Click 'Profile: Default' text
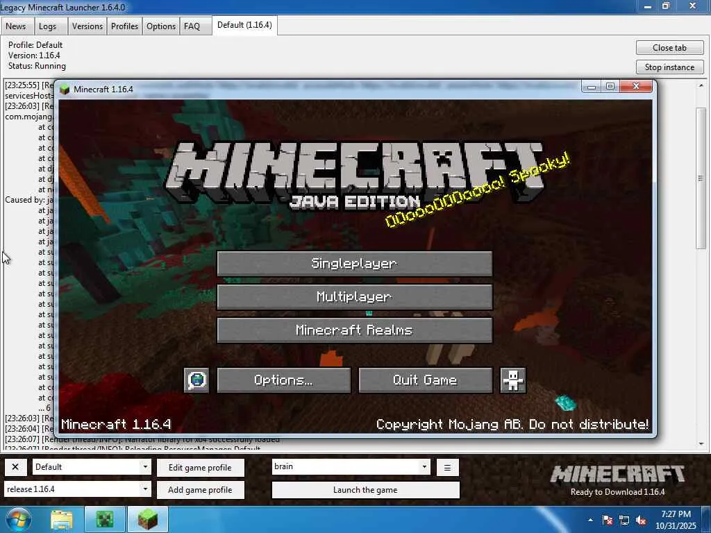 pyautogui.click(x=35, y=45)
